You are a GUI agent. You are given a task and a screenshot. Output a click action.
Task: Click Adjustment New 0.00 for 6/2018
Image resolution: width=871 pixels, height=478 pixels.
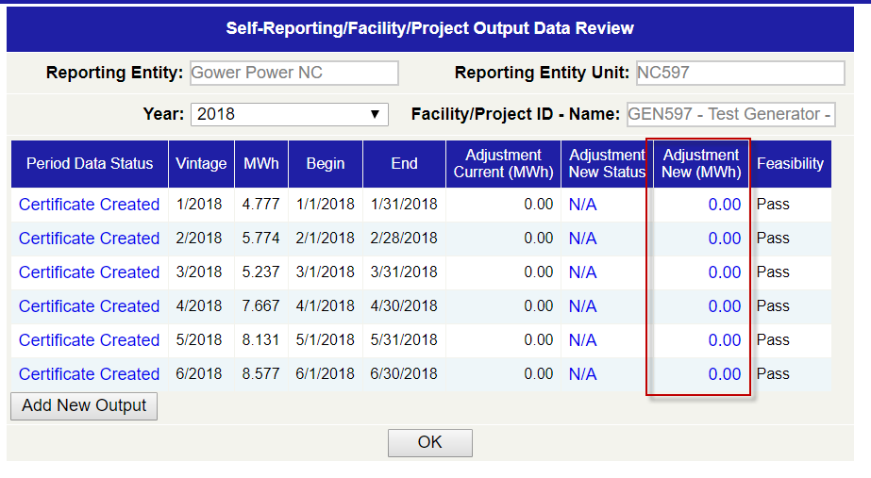pos(724,374)
